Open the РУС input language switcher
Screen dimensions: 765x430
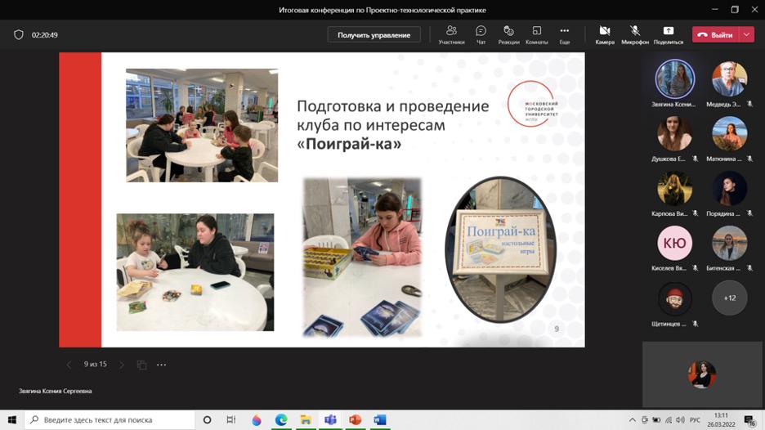[695, 420]
